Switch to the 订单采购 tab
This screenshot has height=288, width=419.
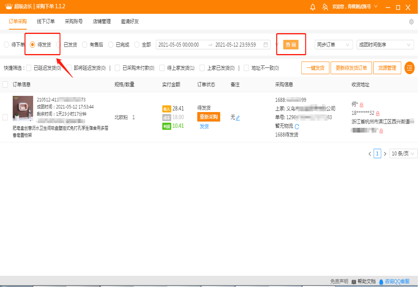pos(18,21)
